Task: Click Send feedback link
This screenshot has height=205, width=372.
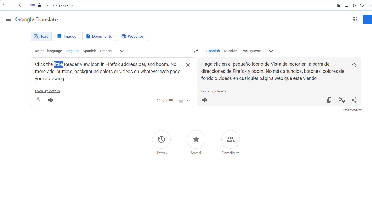Action: pos(352,110)
